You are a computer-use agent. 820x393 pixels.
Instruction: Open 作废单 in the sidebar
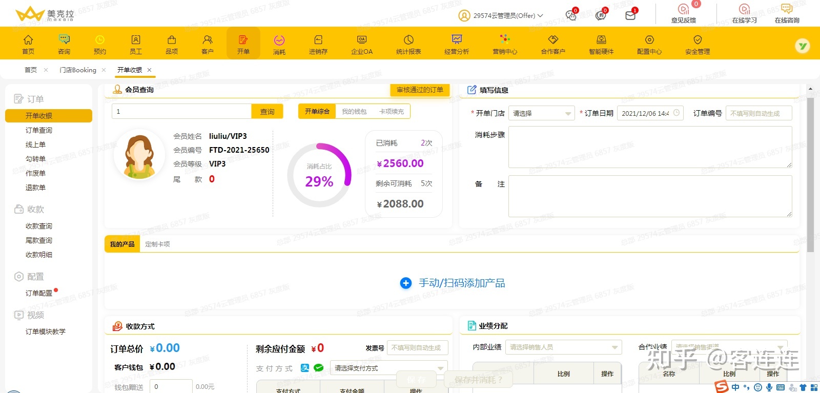click(x=35, y=173)
